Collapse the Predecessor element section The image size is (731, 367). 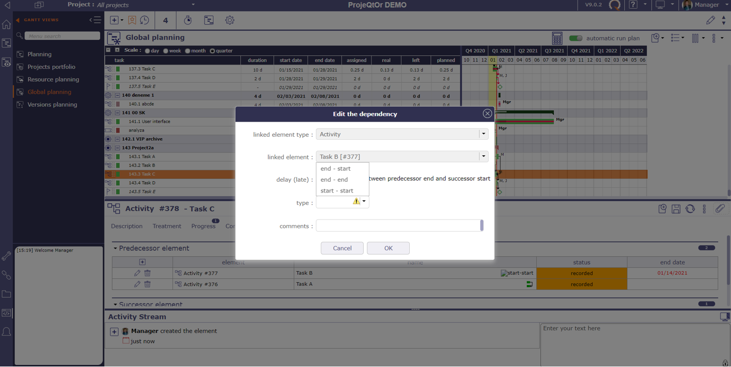[x=116, y=248]
